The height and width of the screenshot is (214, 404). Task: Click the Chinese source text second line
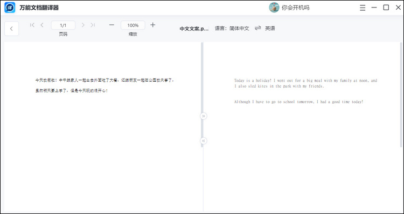click(x=72, y=90)
